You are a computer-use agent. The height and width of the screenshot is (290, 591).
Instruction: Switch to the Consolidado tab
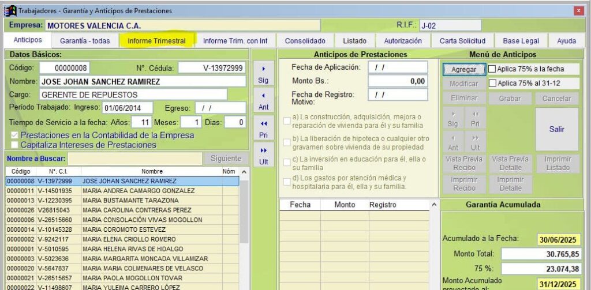[305, 41]
